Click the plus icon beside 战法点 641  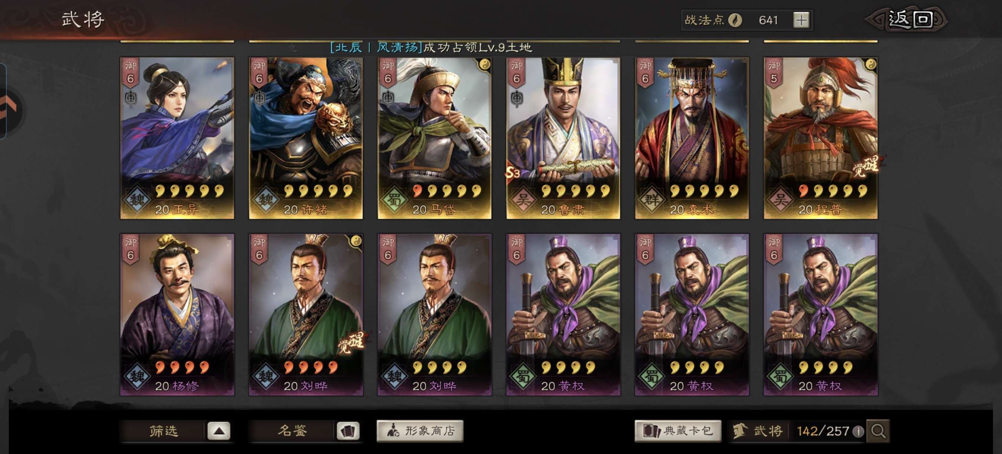pyautogui.click(x=801, y=20)
